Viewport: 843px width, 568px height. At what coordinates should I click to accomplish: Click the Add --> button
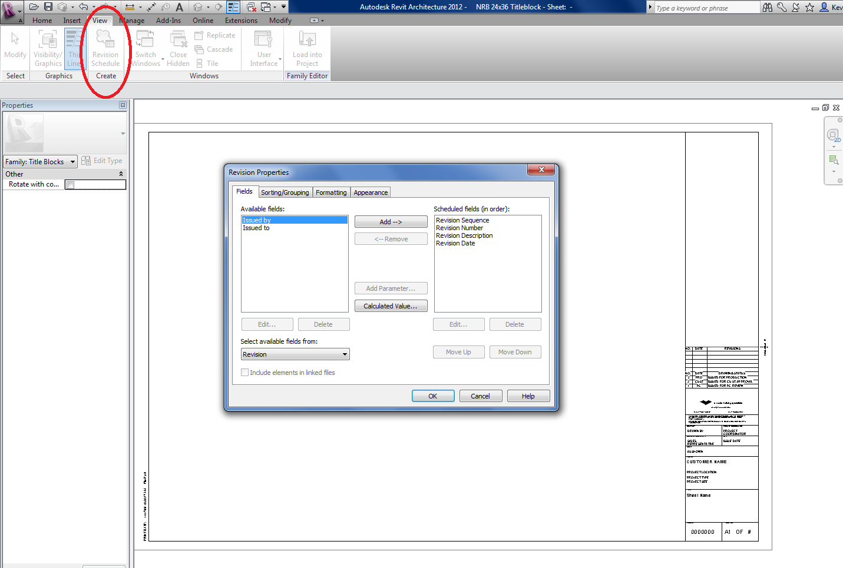[391, 222]
